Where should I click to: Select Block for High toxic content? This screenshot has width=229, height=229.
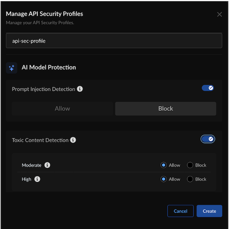tap(190, 179)
